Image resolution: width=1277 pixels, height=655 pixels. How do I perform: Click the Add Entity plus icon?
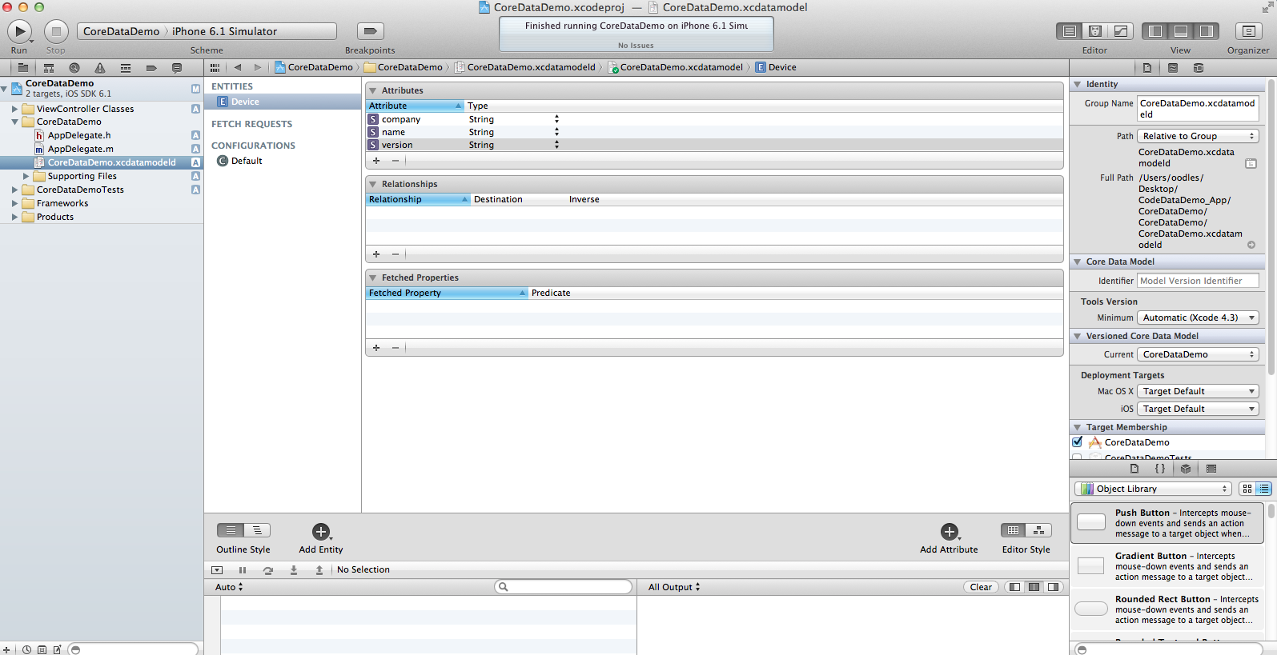click(321, 532)
